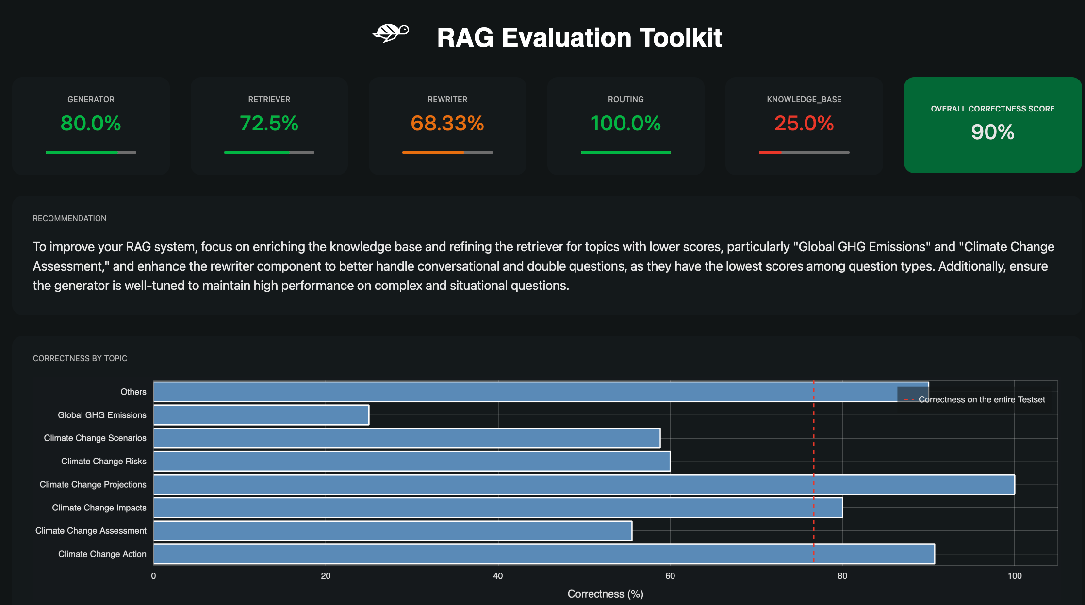
Task: Click the Correctness (%) axis label
Action: click(x=605, y=594)
